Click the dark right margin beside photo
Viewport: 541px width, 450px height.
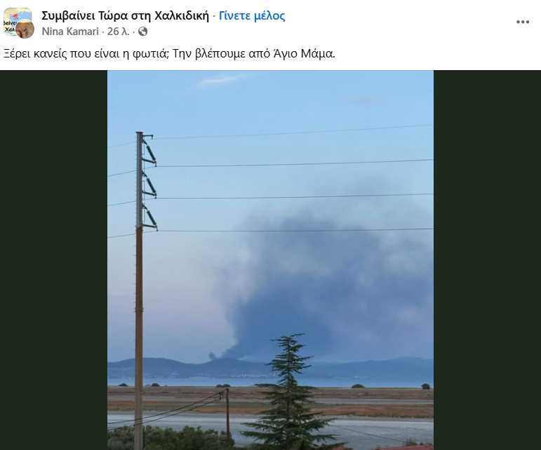[x=487, y=260]
